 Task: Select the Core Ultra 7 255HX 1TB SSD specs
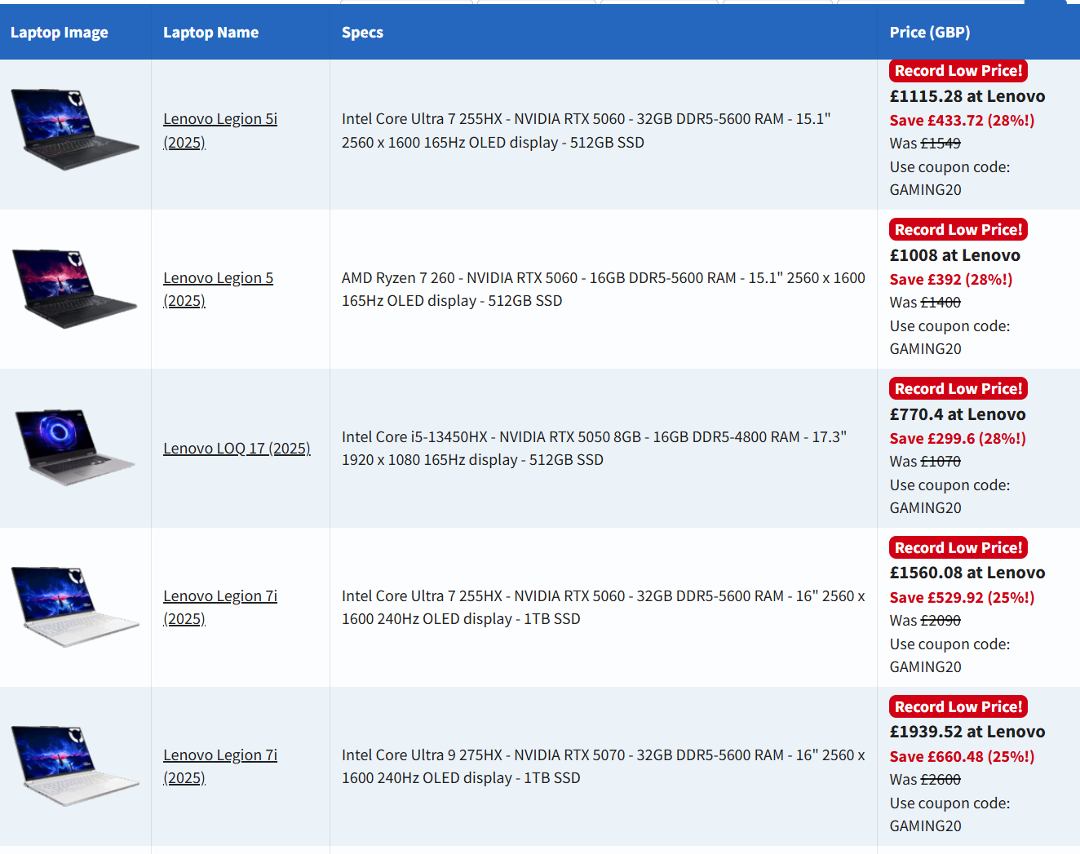coord(604,608)
